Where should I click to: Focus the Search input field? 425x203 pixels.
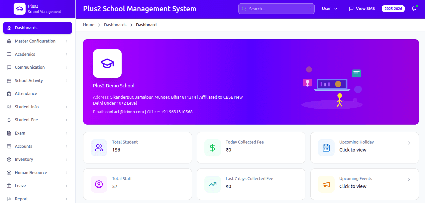(276, 9)
